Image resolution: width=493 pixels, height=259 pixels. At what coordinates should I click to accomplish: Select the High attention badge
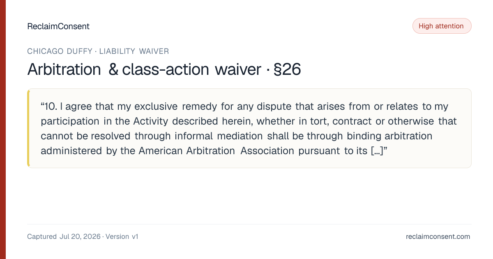click(442, 26)
